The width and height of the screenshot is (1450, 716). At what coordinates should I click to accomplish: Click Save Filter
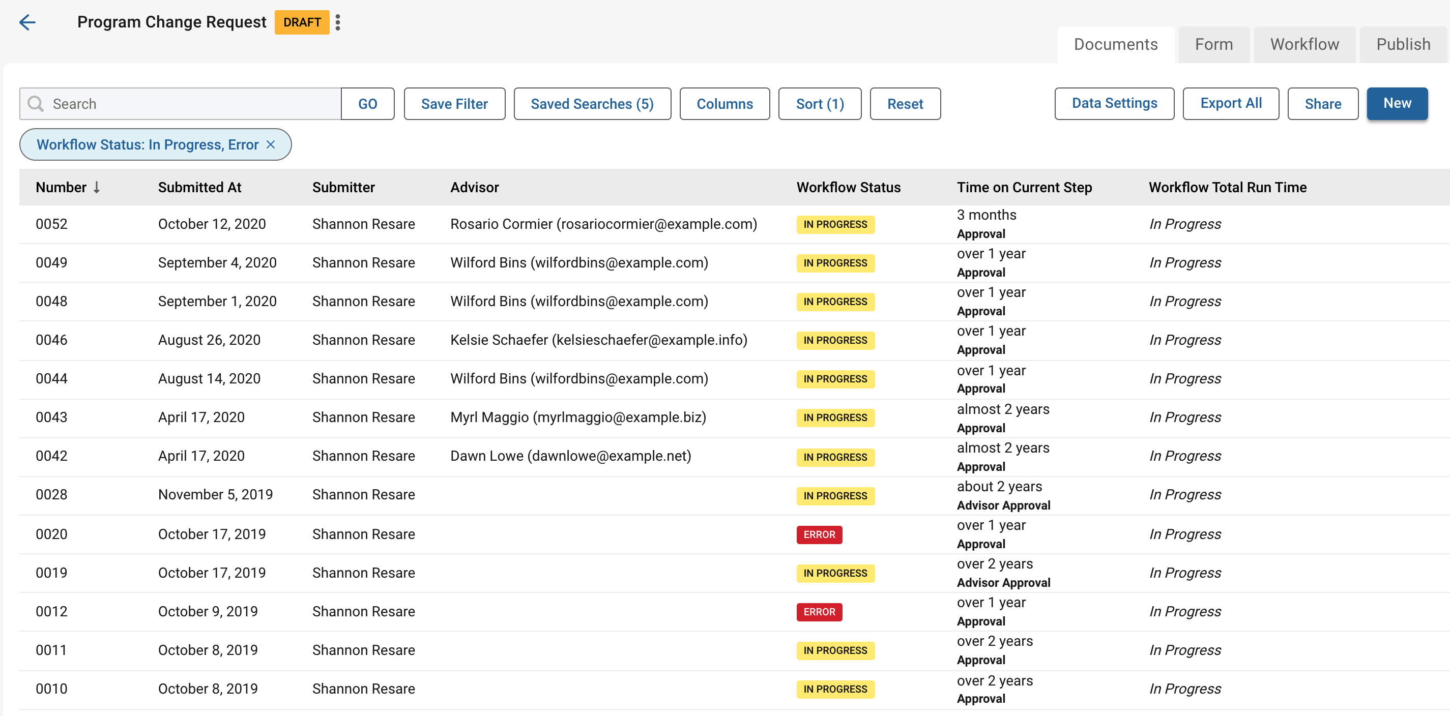(x=454, y=104)
